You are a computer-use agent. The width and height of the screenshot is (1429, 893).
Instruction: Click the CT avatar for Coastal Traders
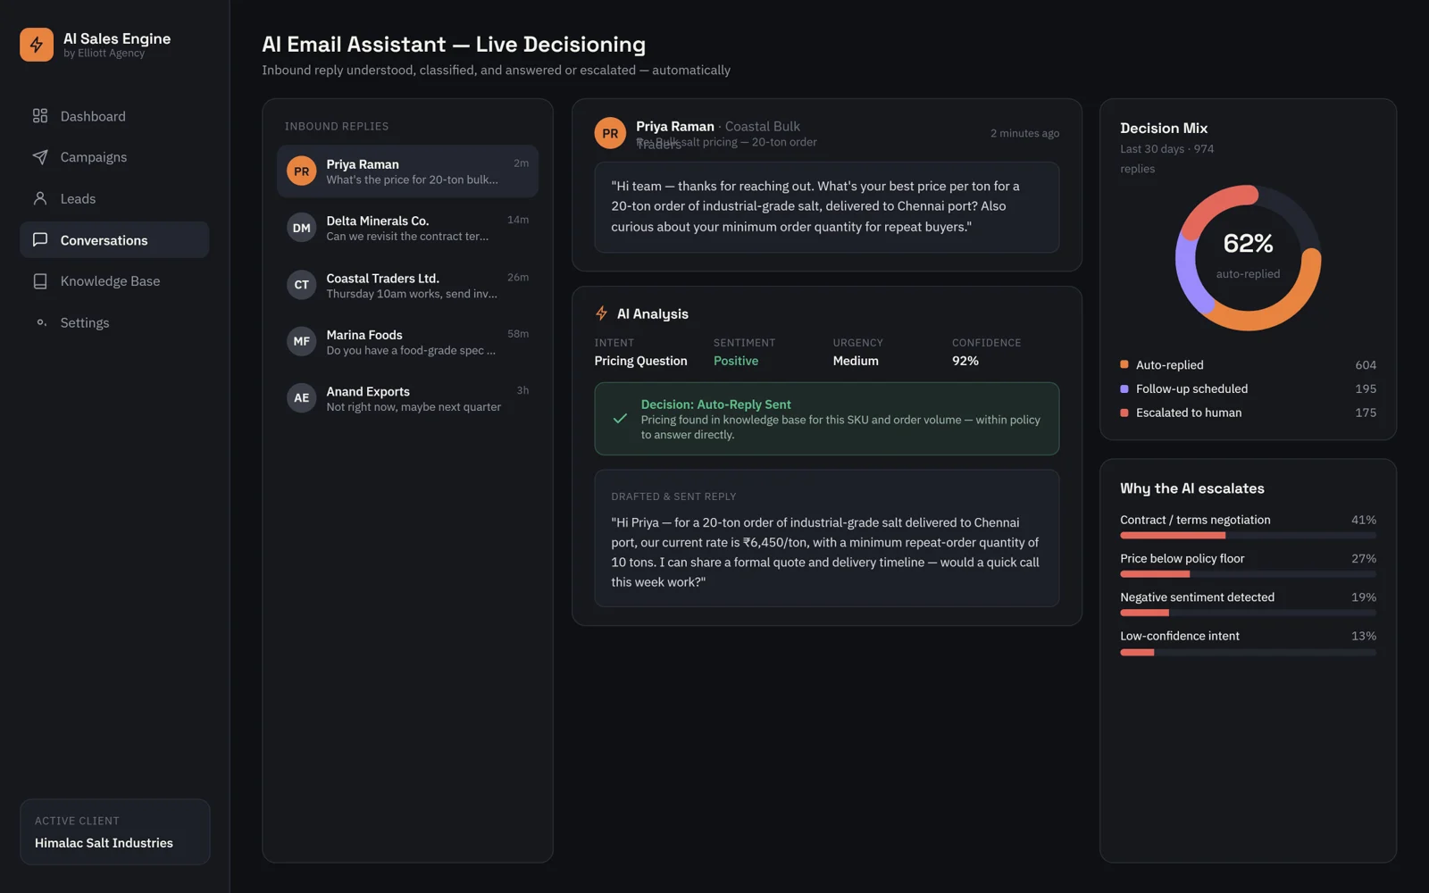(302, 285)
